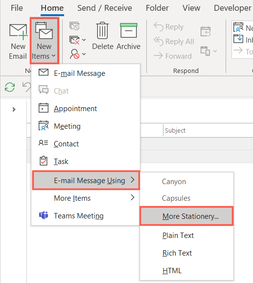This screenshot has width=253, height=283.
Task: Open the Folder tab
Action: click(157, 8)
